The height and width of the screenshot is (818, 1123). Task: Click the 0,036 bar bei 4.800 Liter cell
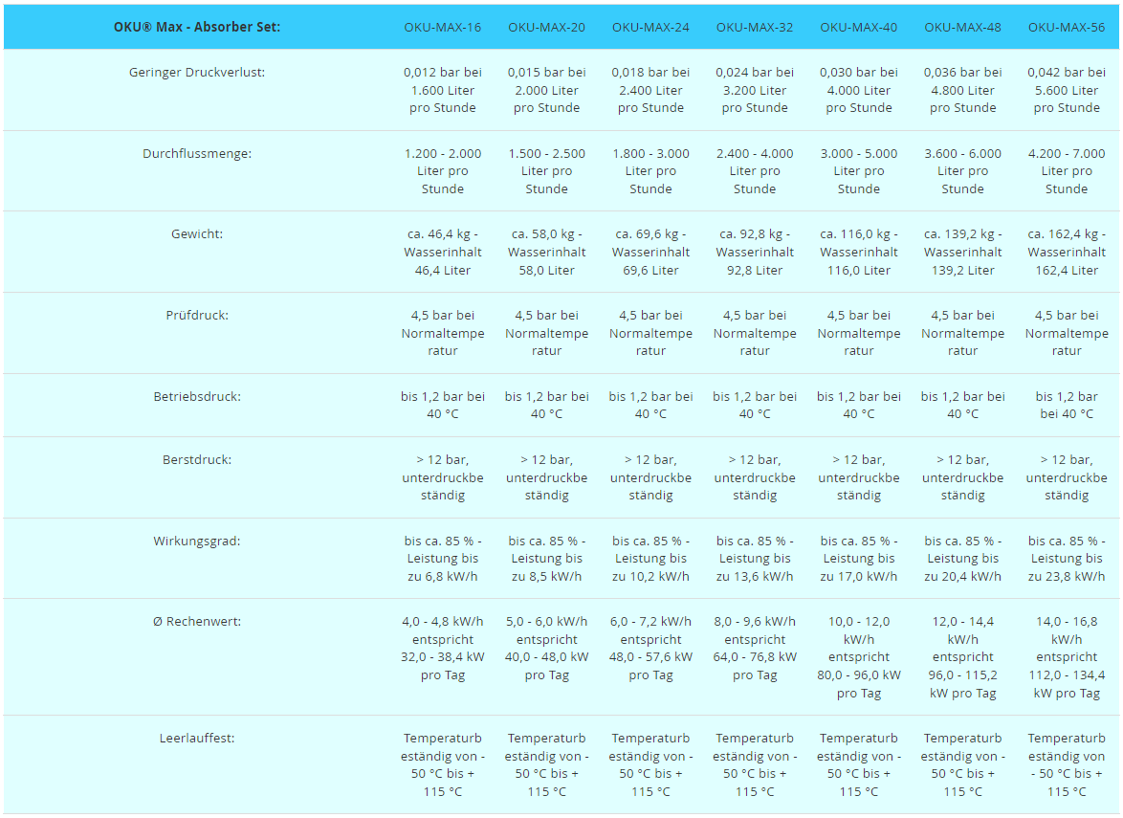pos(962,90)
